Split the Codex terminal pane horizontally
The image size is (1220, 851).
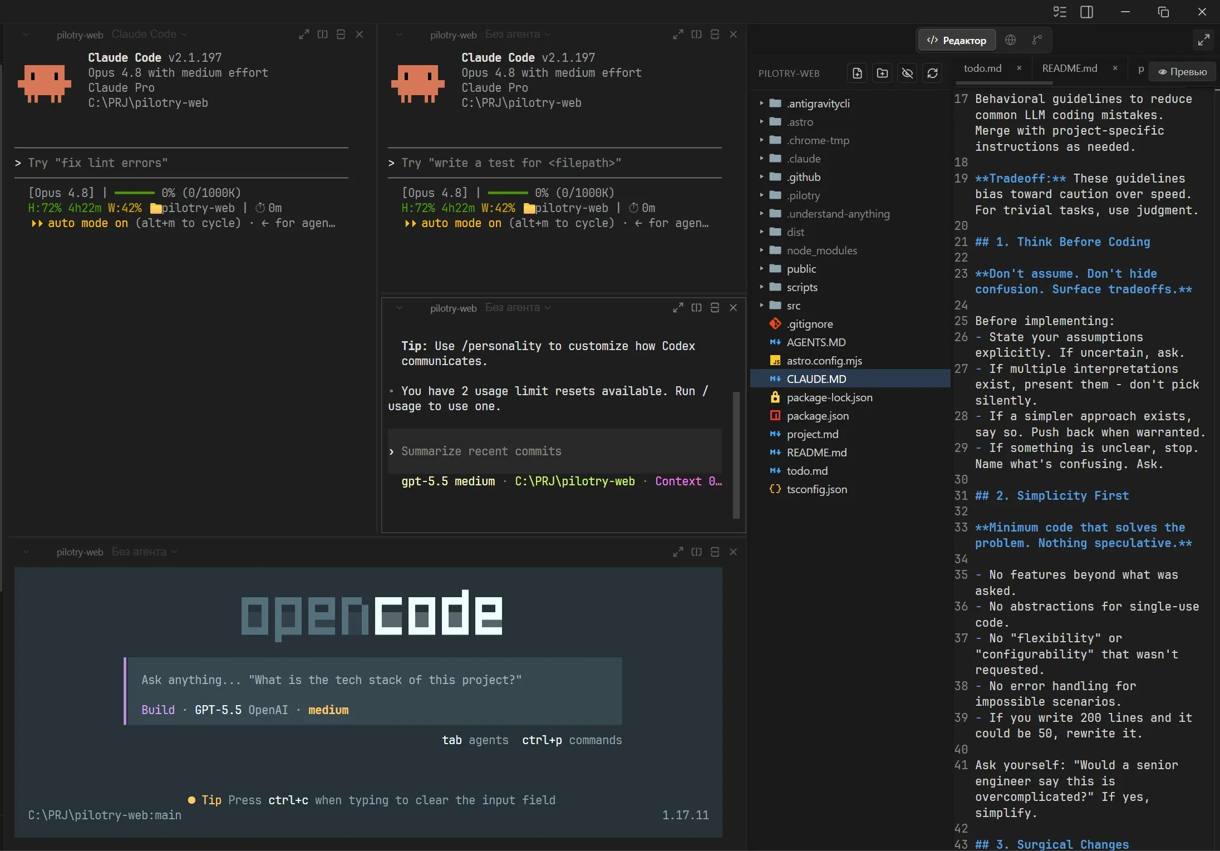click(x=715, y=308)
